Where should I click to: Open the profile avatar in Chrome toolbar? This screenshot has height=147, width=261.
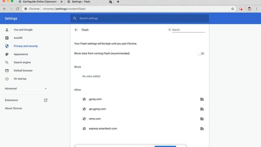249,9
